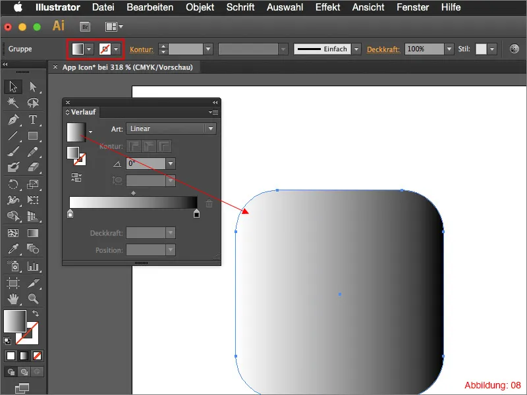527x395 pixels.
Task: Open the Datei menu
Action: (x=103, y=7)
